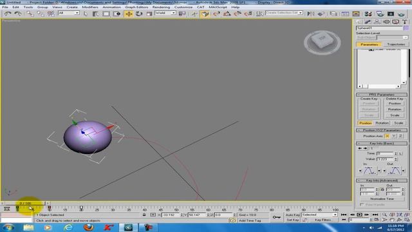This screenshot has width=412, height=232.
Task: Click the Align tool icon
Action: click(x=321, y=14)
